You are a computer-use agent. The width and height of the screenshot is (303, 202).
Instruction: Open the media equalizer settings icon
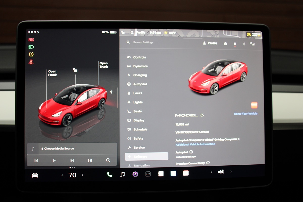coord(90,160)
